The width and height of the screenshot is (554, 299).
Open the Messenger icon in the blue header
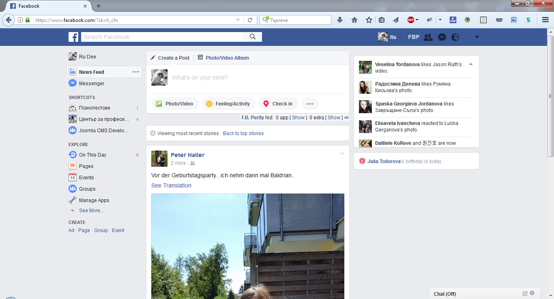442,37
